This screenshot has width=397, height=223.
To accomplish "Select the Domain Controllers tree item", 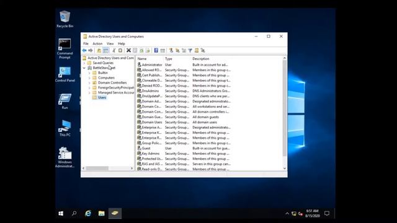I will (x=112, y=82).
